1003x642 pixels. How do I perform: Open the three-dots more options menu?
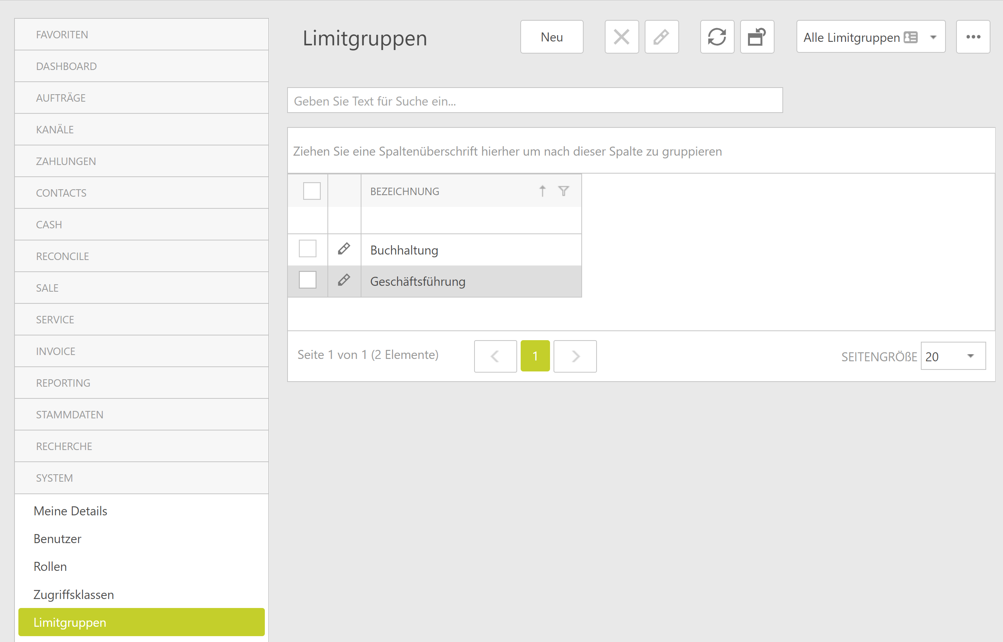(x=973, y=37)
